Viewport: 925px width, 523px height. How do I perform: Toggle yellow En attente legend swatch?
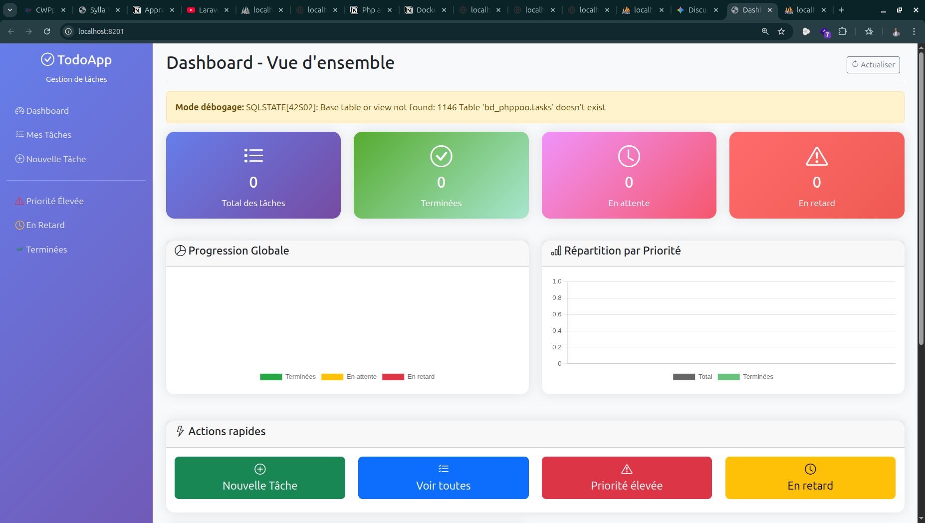tap(332, 377)
